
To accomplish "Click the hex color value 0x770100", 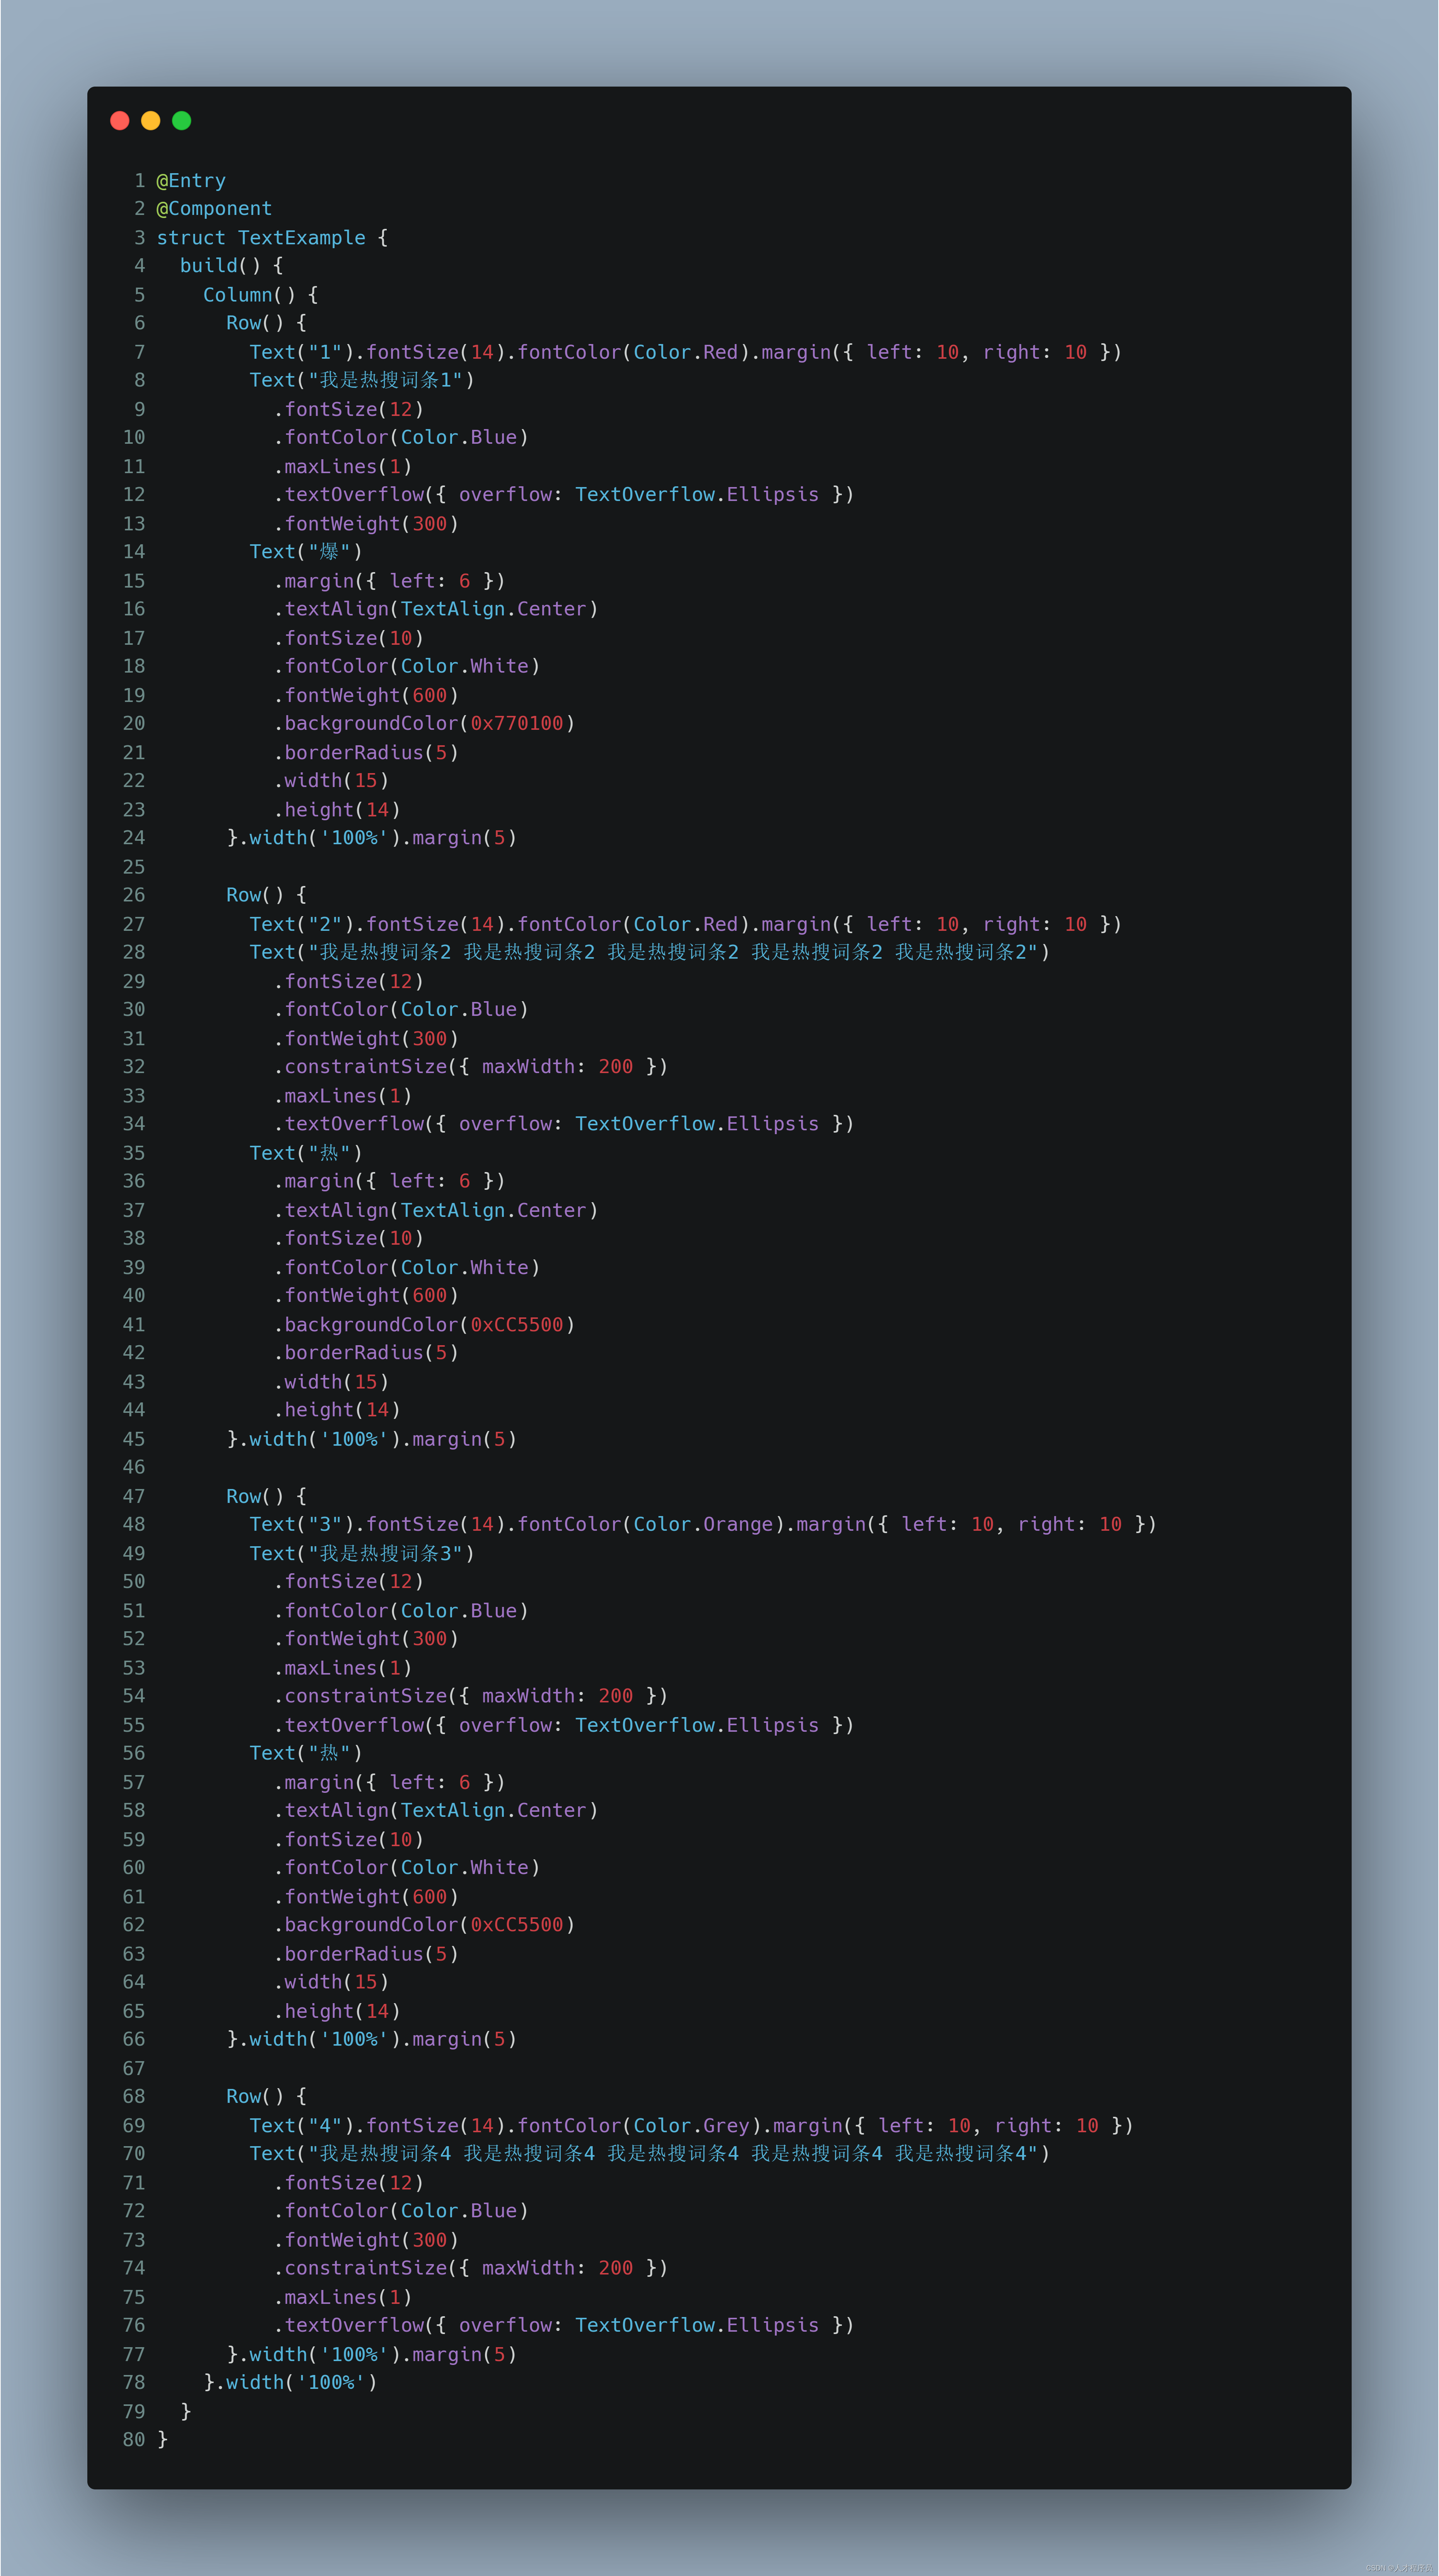I will coord(517,723).
